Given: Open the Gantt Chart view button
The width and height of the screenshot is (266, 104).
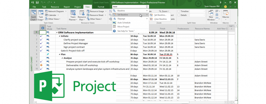Looking at the screenshot, I should [33, 15].
